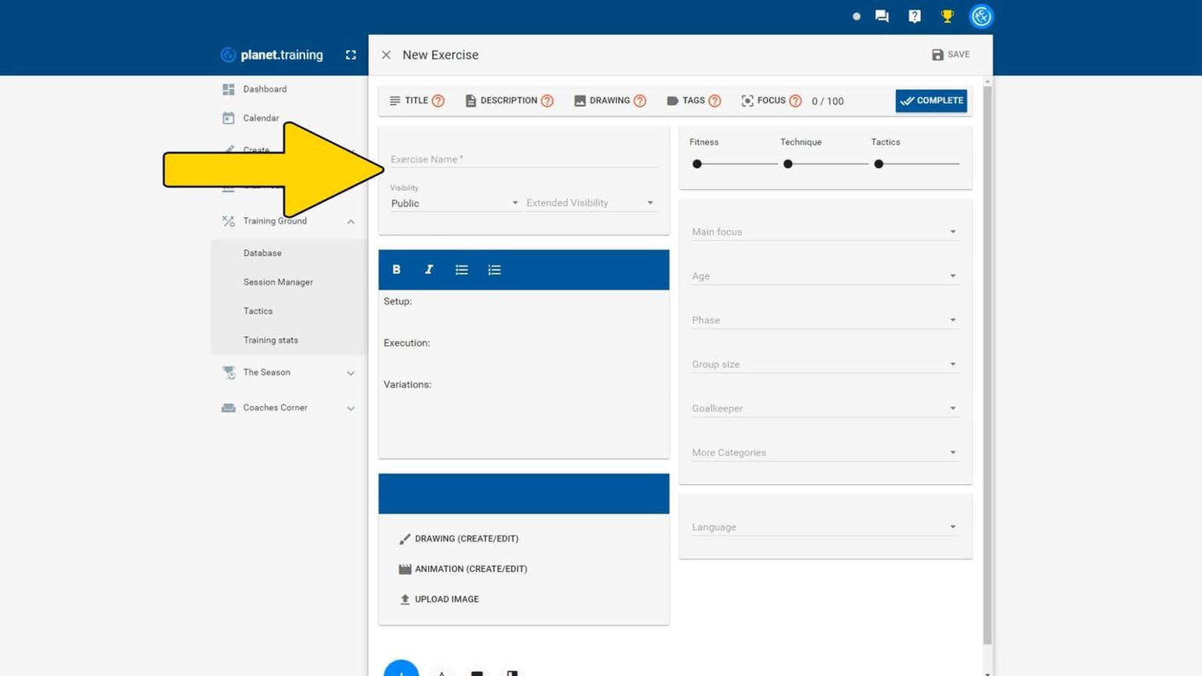Toggle fullscreen icon beside planet.training logo
This screenshot has height=676, width=1202.
(x=351, y=55)
